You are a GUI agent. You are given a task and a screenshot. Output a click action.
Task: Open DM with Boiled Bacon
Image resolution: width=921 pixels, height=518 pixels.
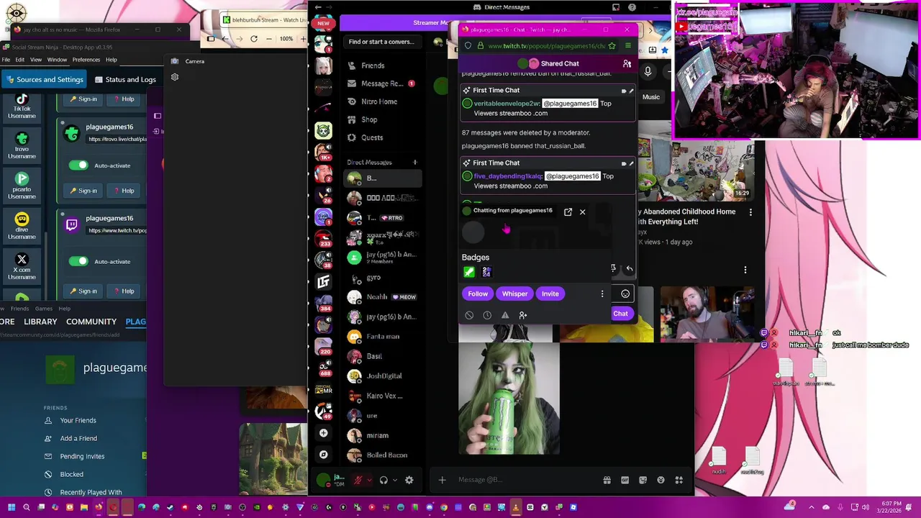pos(381,455)
